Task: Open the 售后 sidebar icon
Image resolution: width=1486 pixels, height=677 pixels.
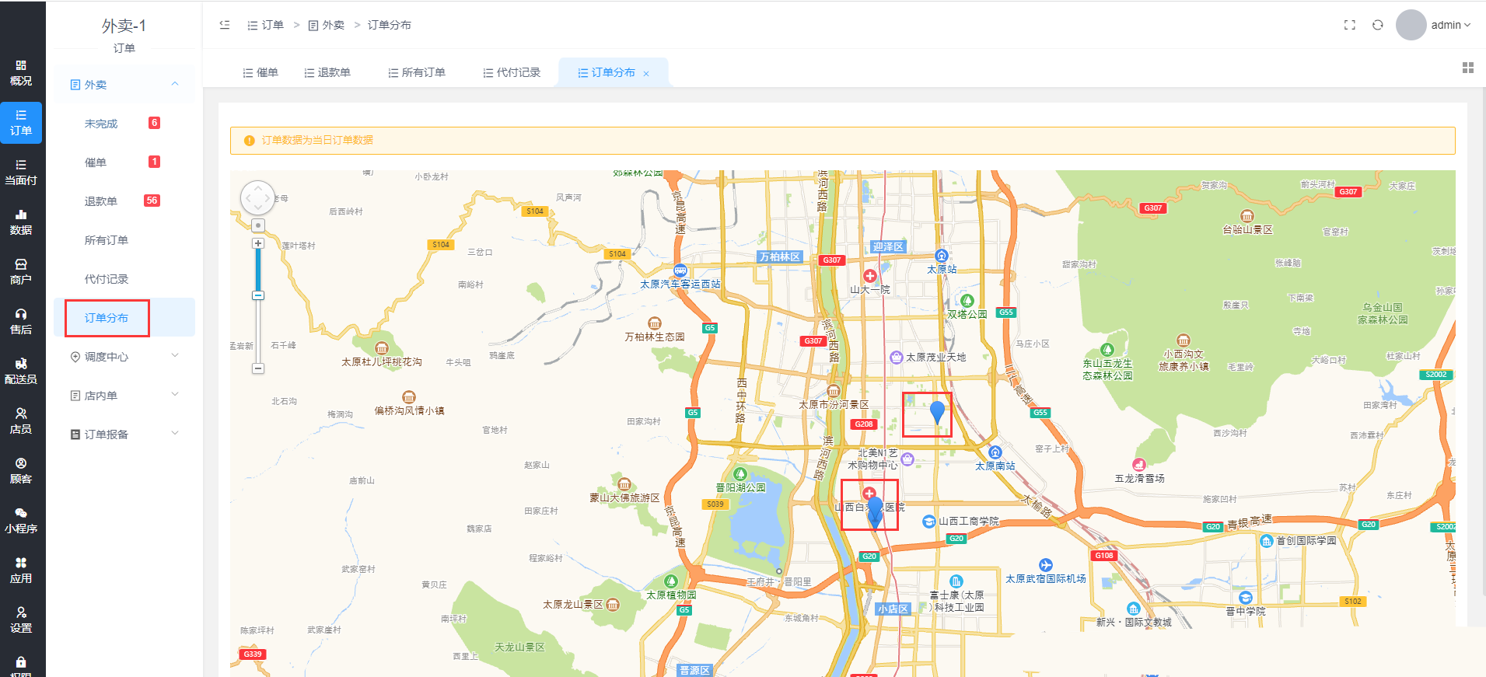Action: [21, 322]
